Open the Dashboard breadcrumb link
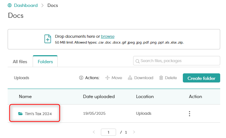The height and width of the screenshot is (138, 226). pyautogui.click(x=26, y=5)
